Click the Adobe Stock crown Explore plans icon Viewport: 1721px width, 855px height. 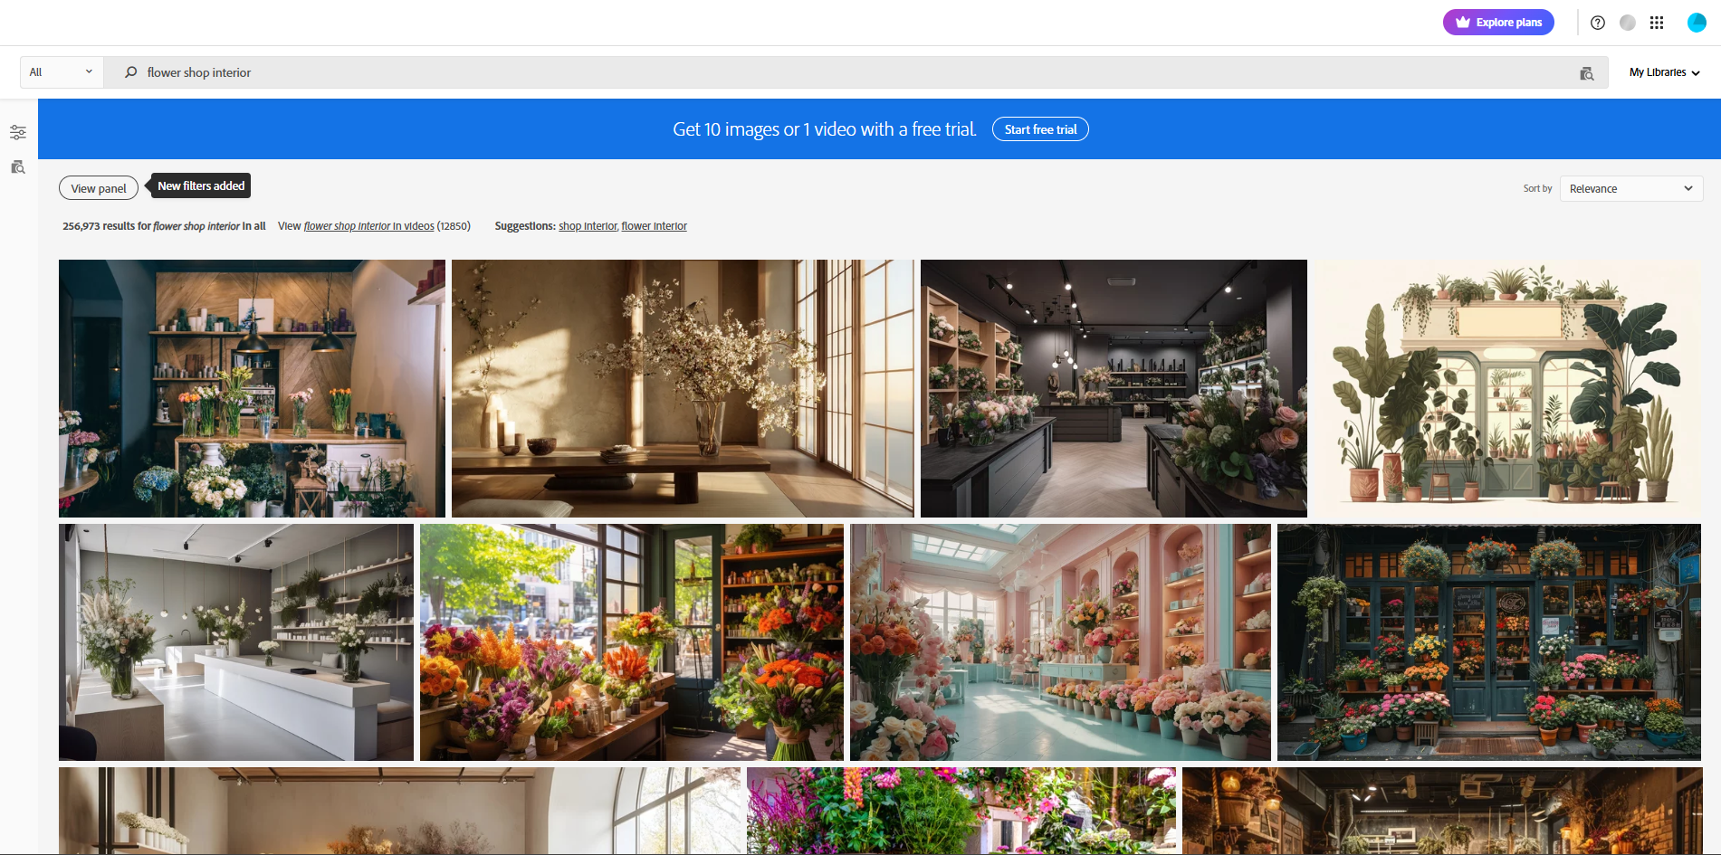[1462, 22]
